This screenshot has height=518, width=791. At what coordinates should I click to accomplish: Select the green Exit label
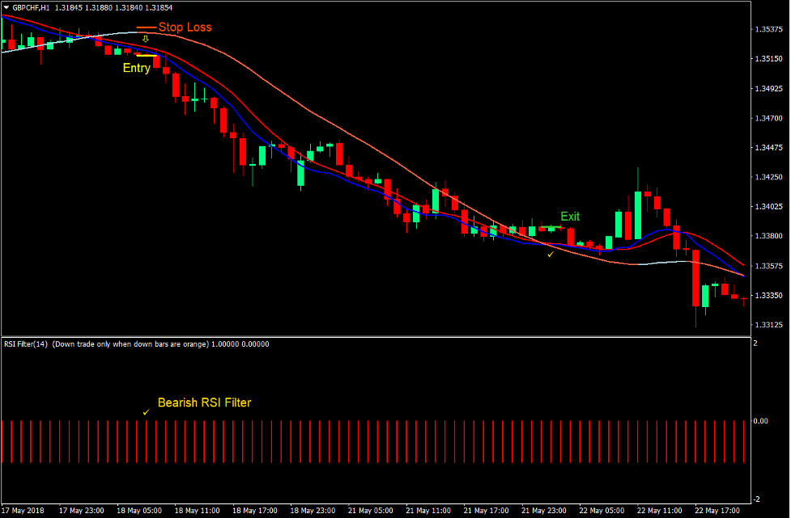pos(569,217)
